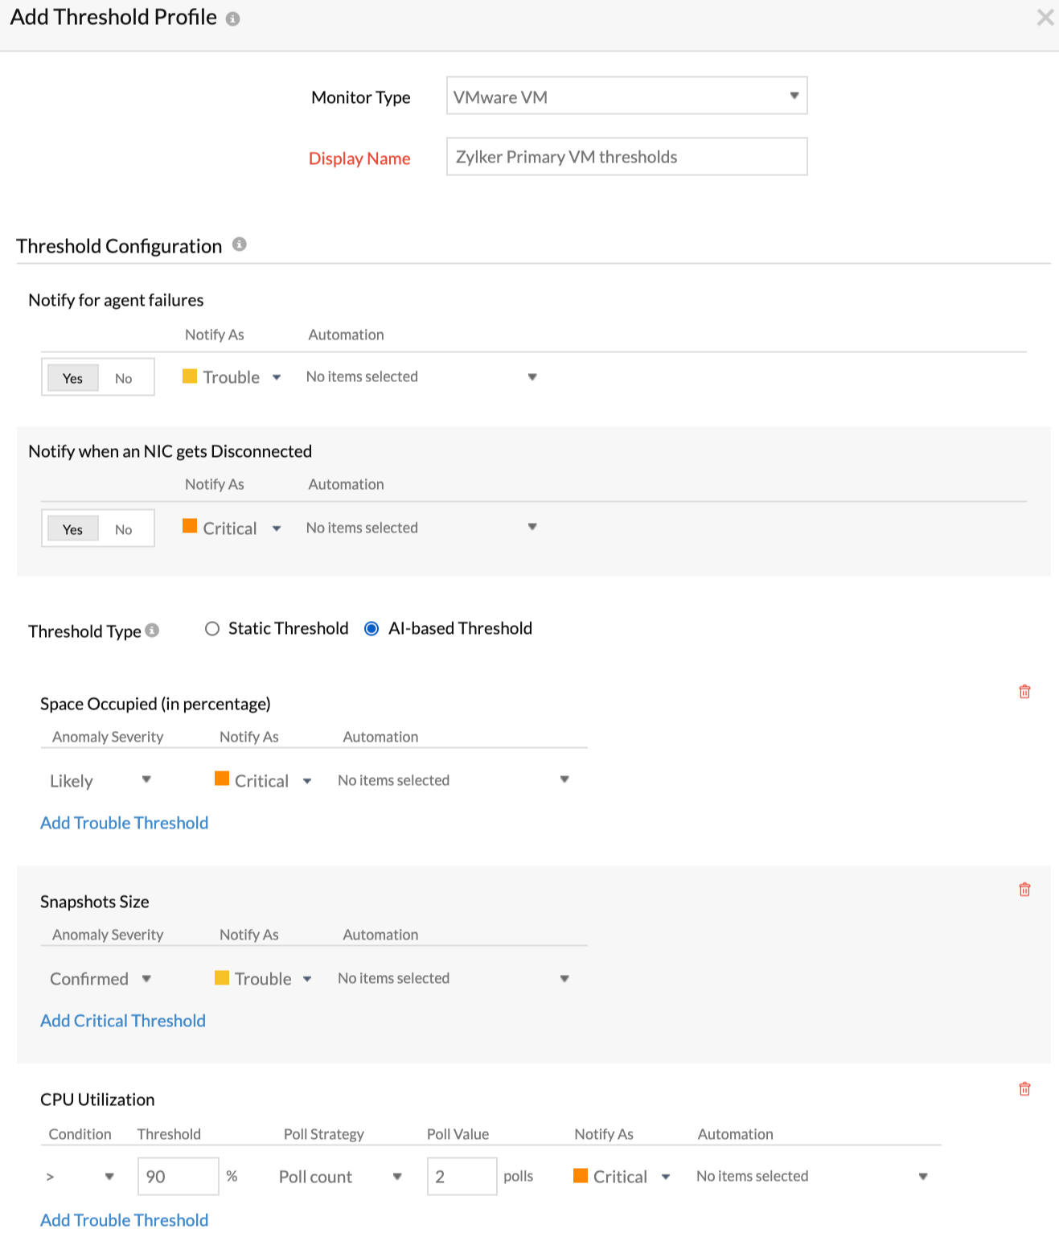The image size is (1059, 1258).
Task: Click info icon beside Add Threshold Profile
Action: coord(232,18)
